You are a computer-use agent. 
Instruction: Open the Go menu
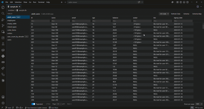pyautogui.click(x=30, y=2)
